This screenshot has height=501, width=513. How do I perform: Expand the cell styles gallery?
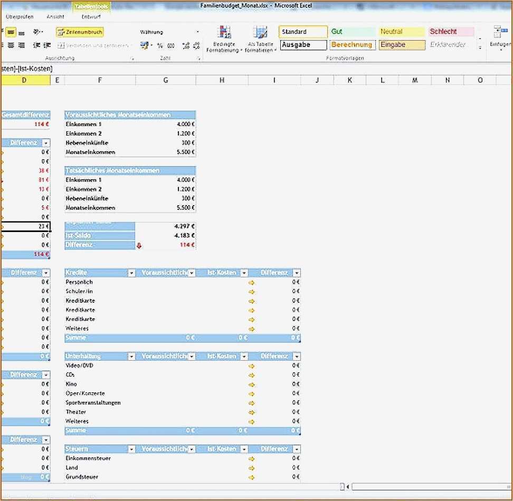coord(480,47)
